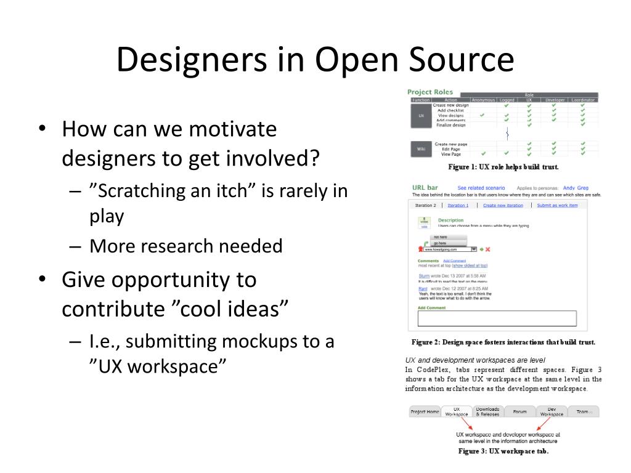631x473 pixels.
Task: Click the red ribbon badge icon left of URL
Action: [x=420, y=249]
